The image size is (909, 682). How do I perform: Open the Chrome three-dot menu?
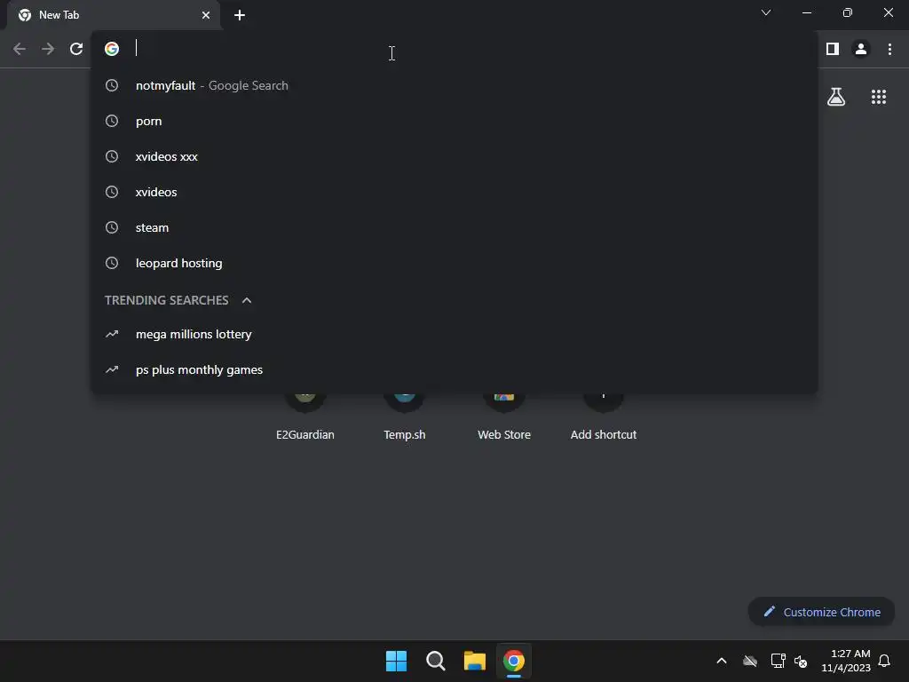pos(889,50)
